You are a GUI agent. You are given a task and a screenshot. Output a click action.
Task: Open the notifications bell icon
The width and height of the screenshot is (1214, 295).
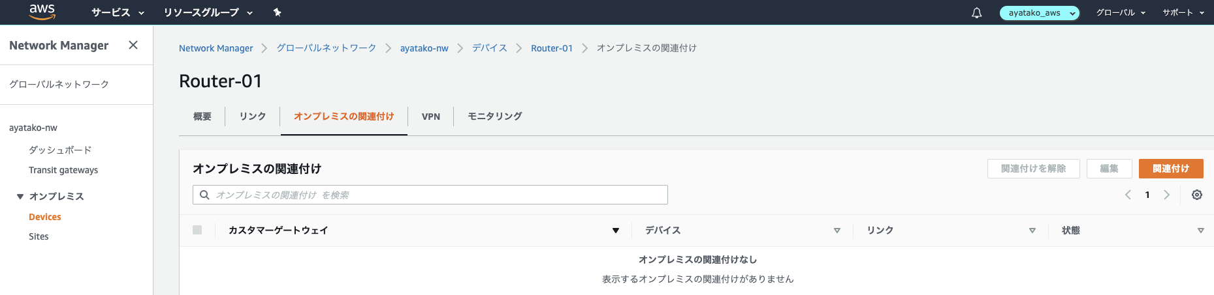coord(977,12)
